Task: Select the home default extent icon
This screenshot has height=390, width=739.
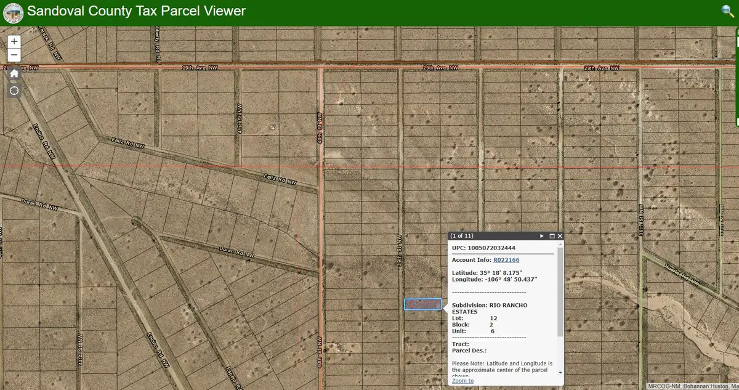Action: pyautogui.click(x=14, y=73)
